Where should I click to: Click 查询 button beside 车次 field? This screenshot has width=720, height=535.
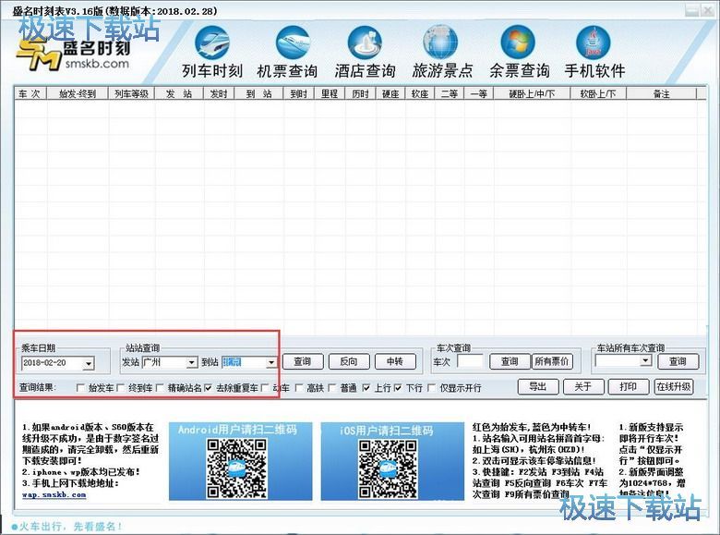[x=510, y=361]
